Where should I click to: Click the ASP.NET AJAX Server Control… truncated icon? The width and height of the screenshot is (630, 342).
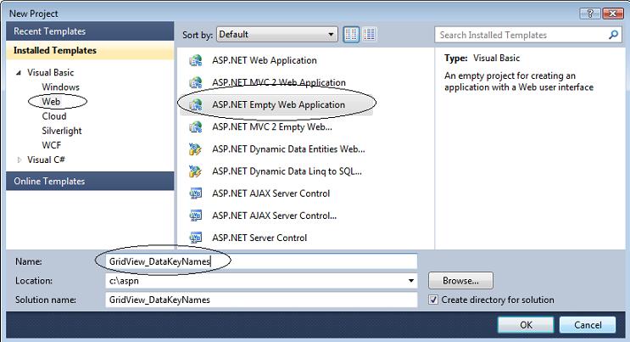click(x=196, y=216)
